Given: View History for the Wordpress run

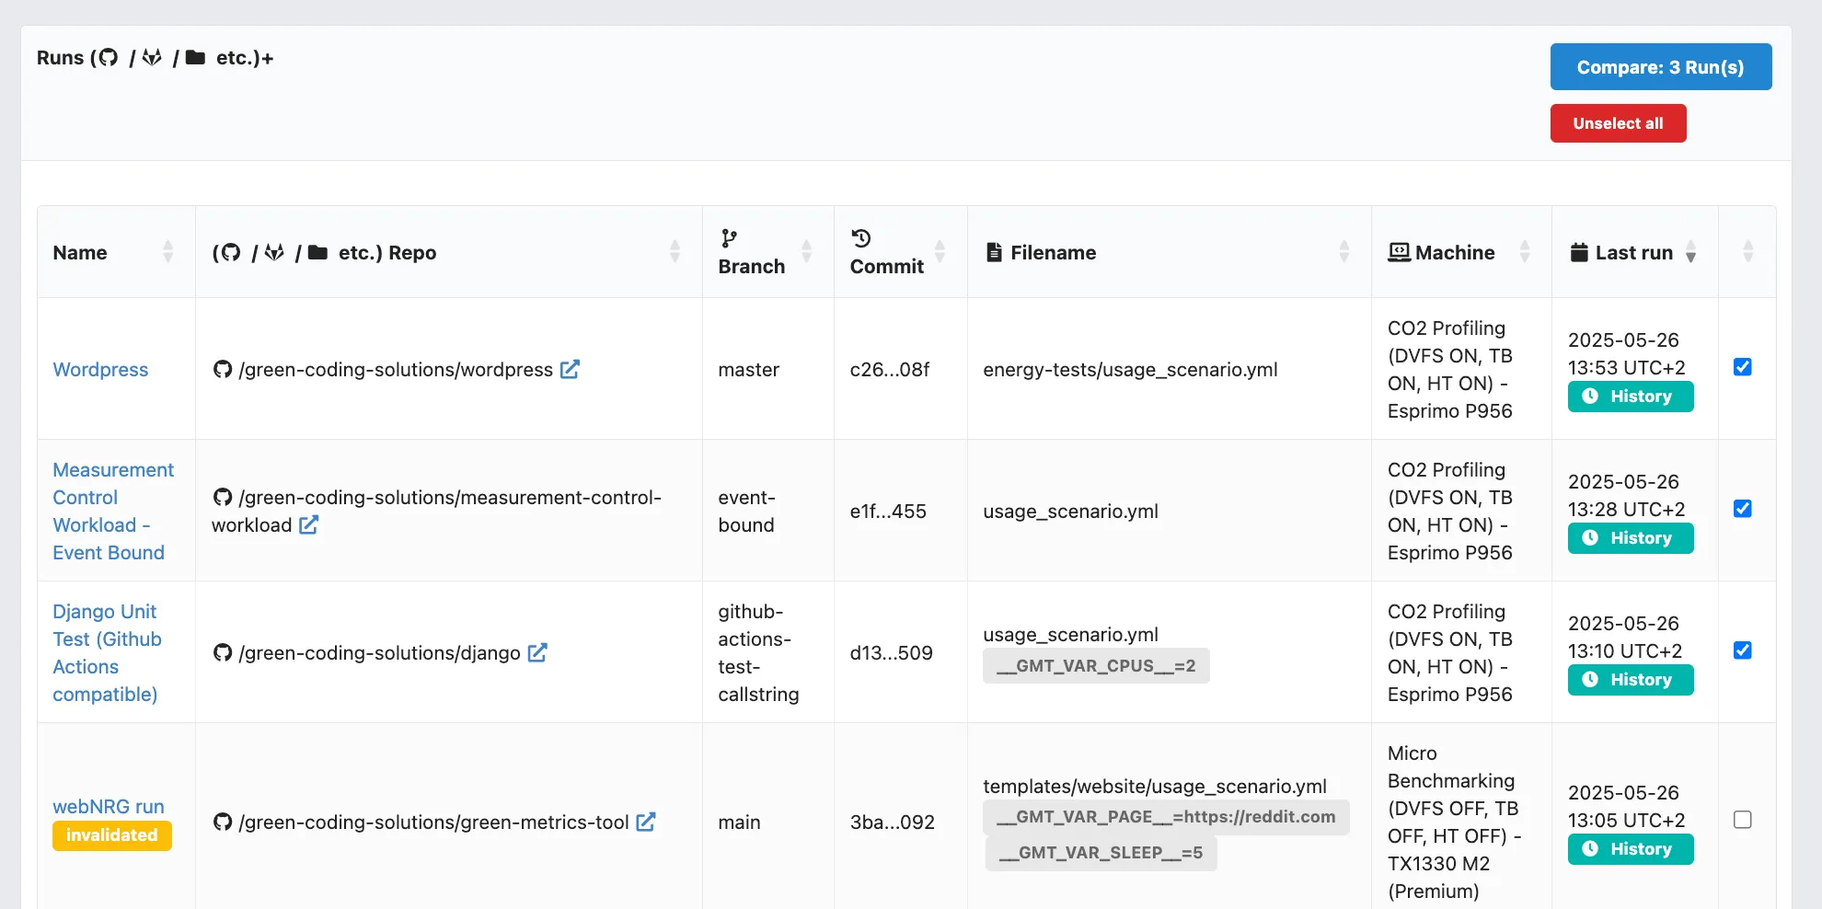Looking at the screenshot, I should click(x=1631, y=397).
